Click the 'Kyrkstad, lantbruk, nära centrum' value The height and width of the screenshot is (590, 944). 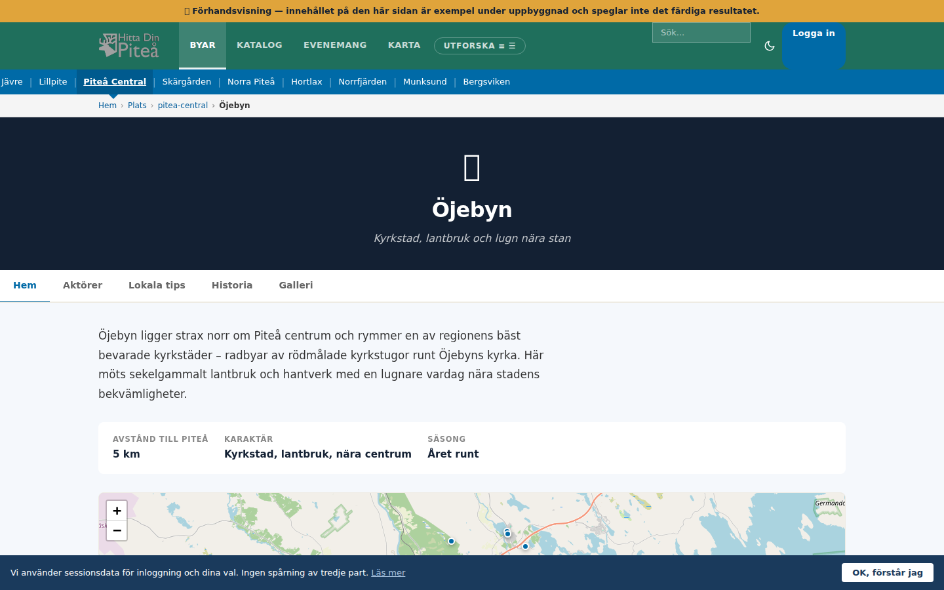click(x=318, y=454)
